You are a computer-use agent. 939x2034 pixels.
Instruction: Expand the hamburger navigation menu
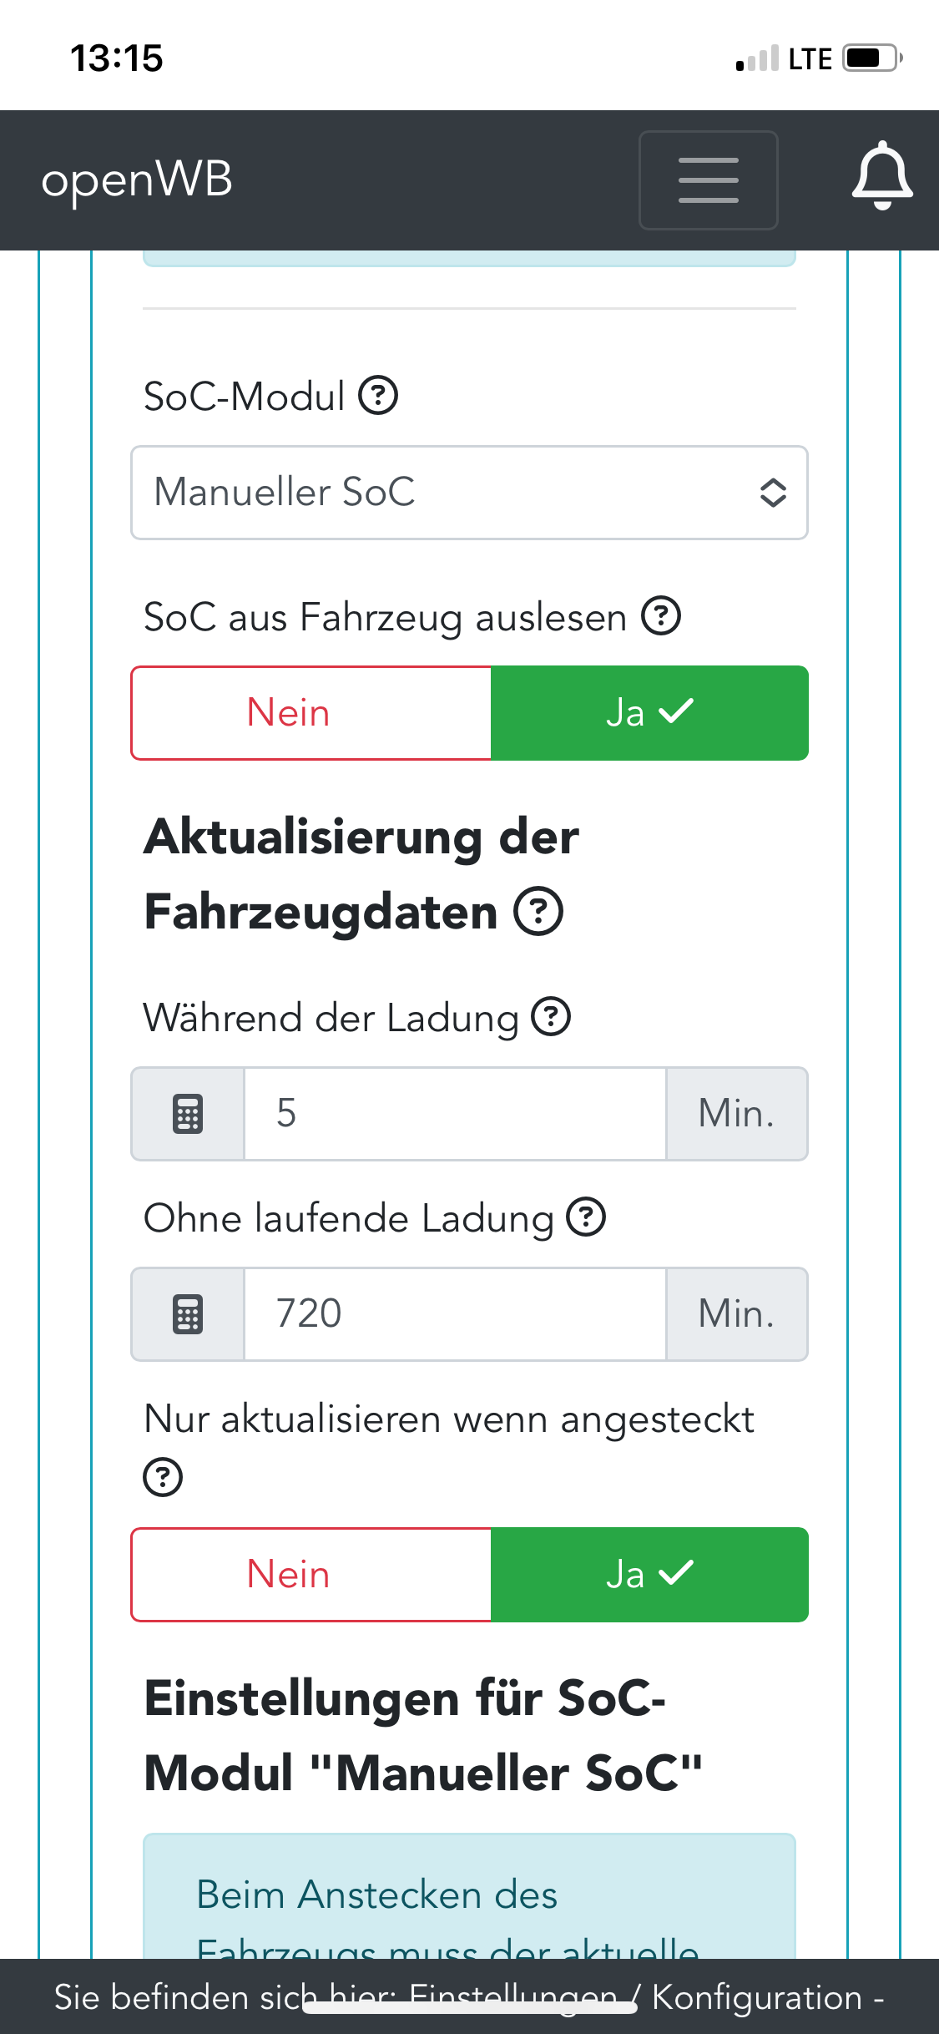(708, 180)
